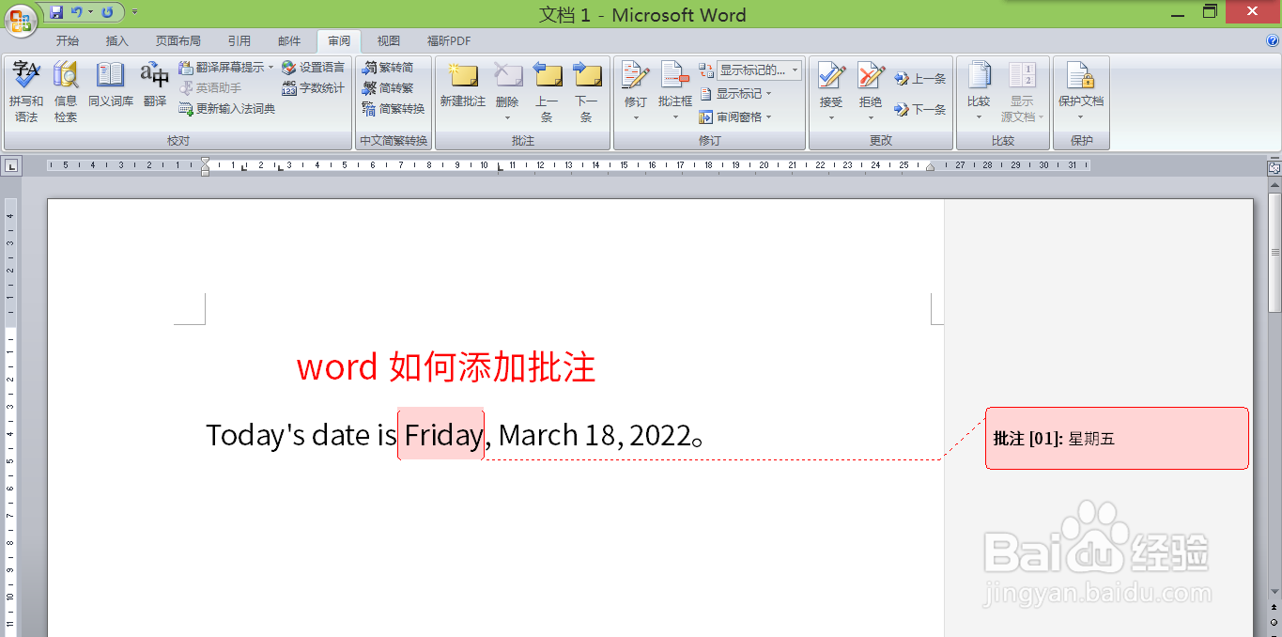Open the 批注框 balloons menu
Screen dimensions: 1282x637
pyautogui.click(x=675, y=92)
